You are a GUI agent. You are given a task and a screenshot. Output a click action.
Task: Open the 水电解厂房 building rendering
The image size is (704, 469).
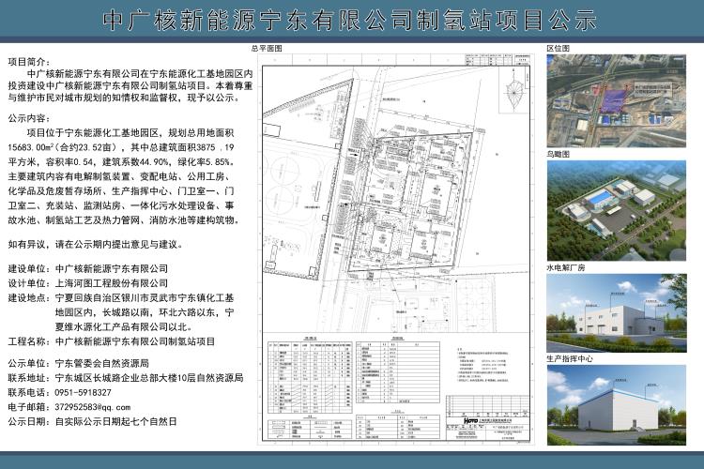pos(616,312)
